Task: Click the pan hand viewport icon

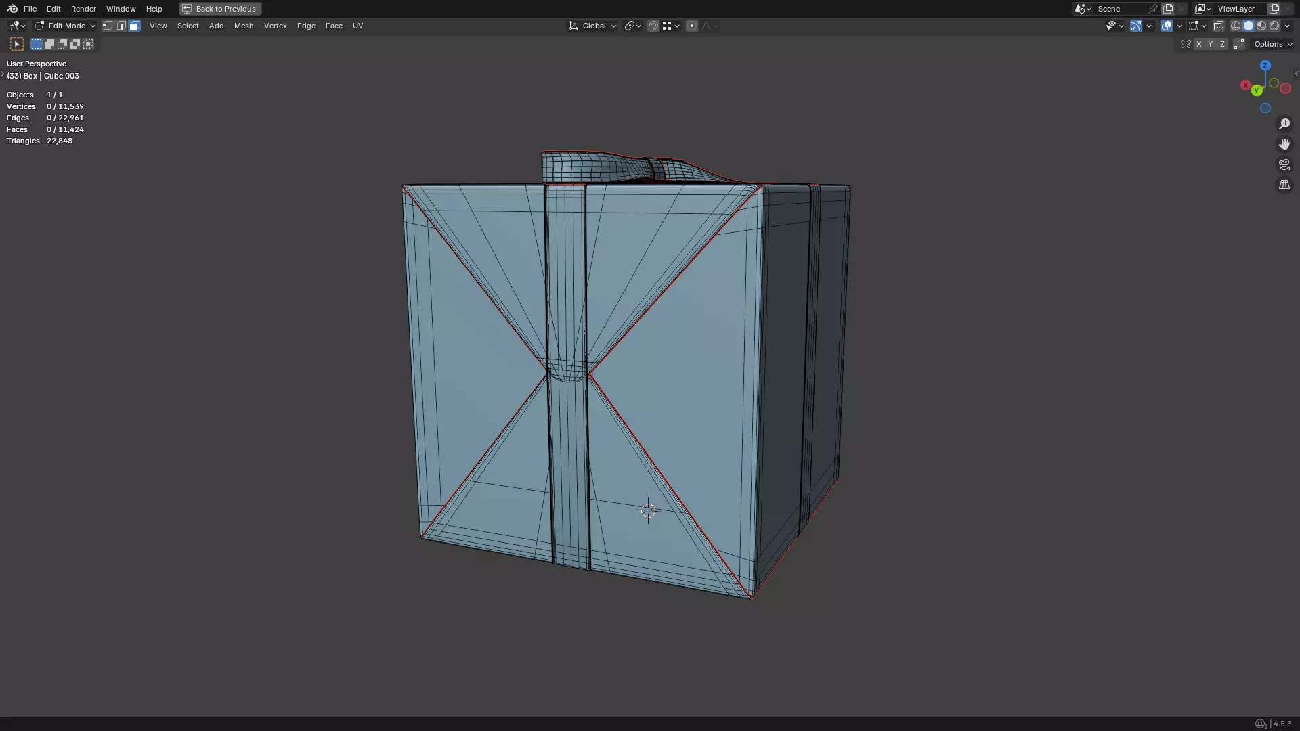Action: point(1284,144)
